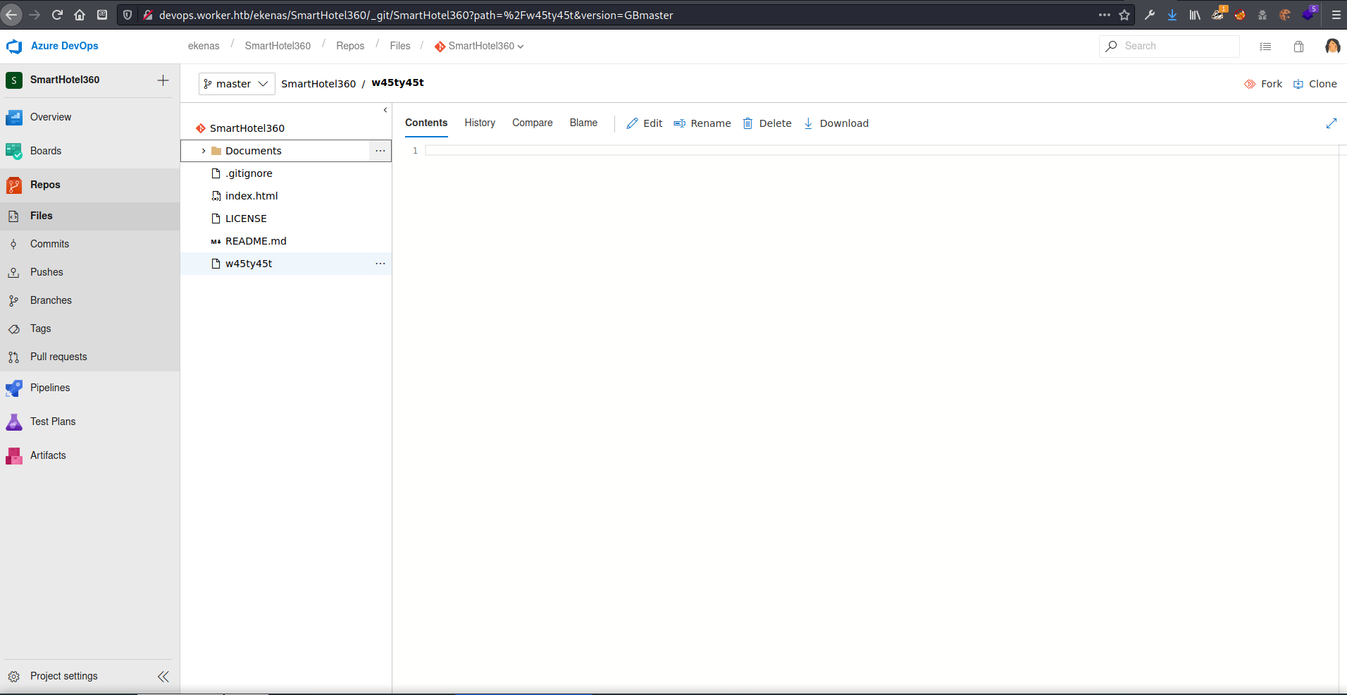Screen dimensions: 1347x695
Task: Open more actions for Documents folder
Action: [x=380, y=151]
